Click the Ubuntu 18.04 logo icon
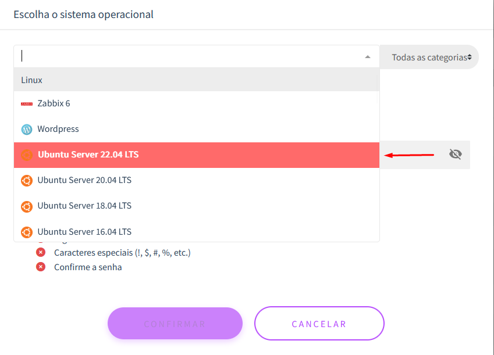Image resolution: width=494 pixels, height=355 pixels. coord(27,206)
